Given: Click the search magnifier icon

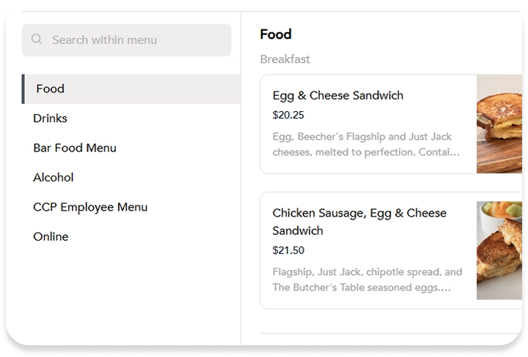Looking at the screenshot, I should point(37,40).
